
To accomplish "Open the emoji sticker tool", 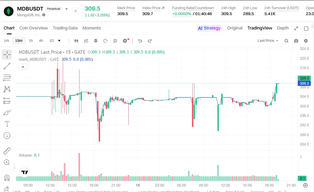I will click(x=7, y=136).
